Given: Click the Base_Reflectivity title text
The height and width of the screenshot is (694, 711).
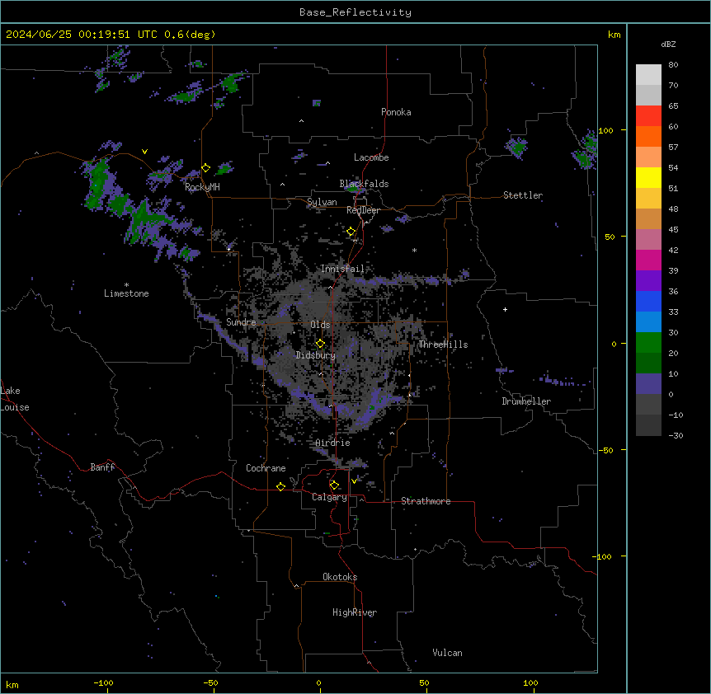Looking at the screenshot, I should (x=355, y=12).
